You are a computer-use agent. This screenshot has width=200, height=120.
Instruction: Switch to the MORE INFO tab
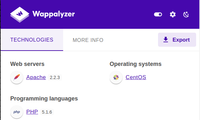point(88,40)
